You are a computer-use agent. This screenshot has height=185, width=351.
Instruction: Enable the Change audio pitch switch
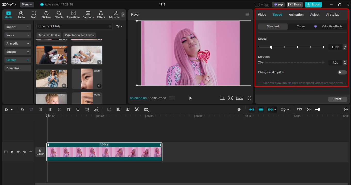tap(342, 72)
